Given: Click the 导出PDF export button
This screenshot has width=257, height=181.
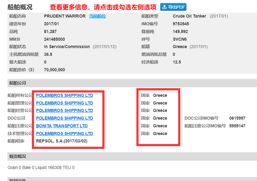Looking at the screenshot, I should (x=173, y=7).
